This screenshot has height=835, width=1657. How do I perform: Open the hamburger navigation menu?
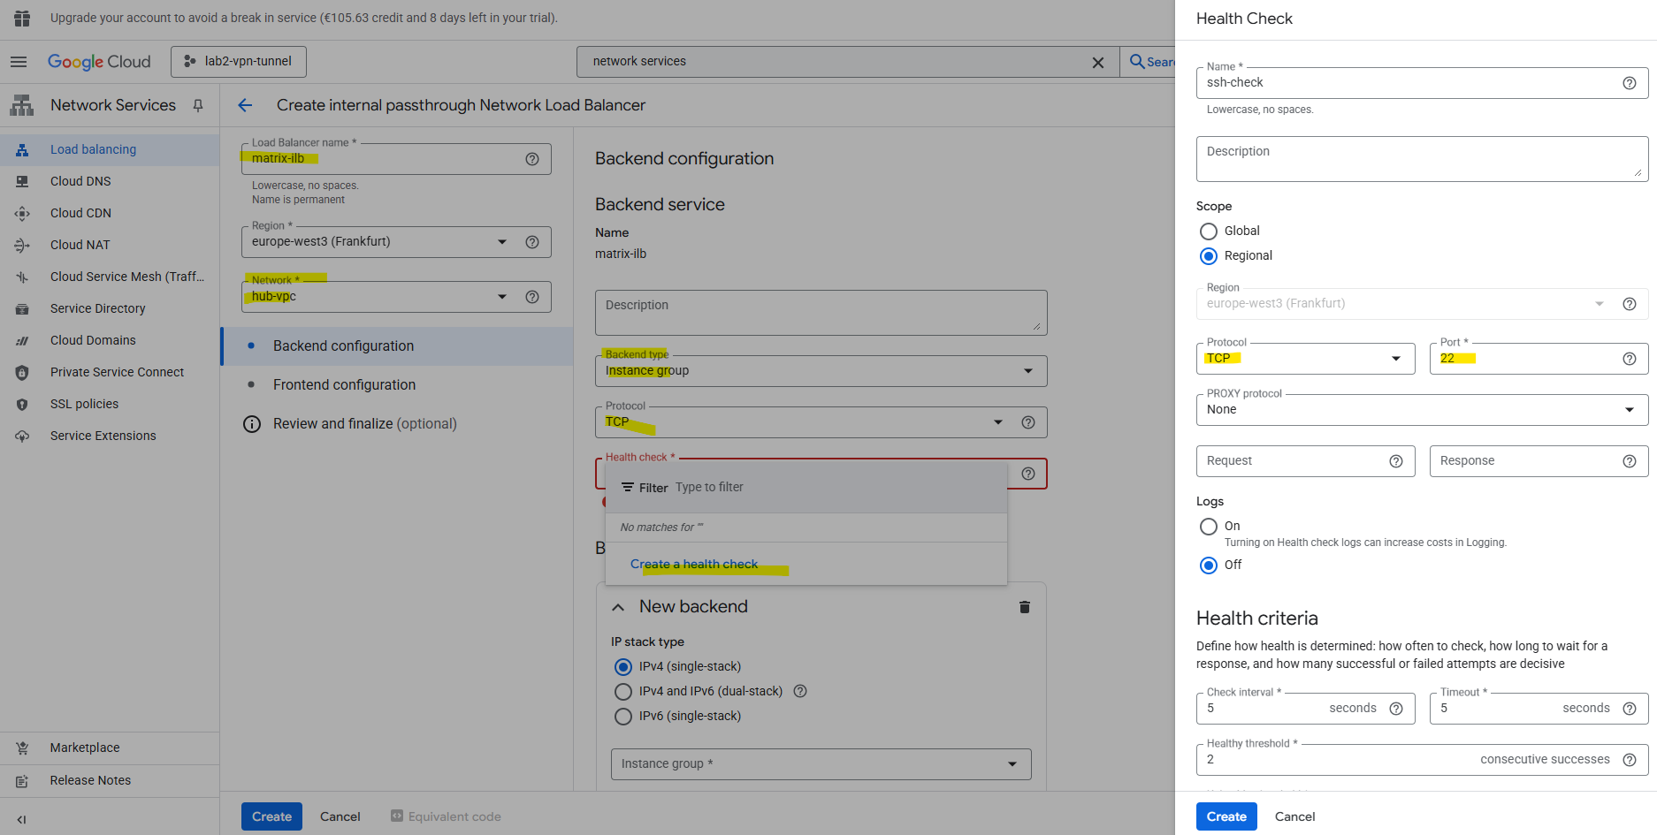point(19,62)
